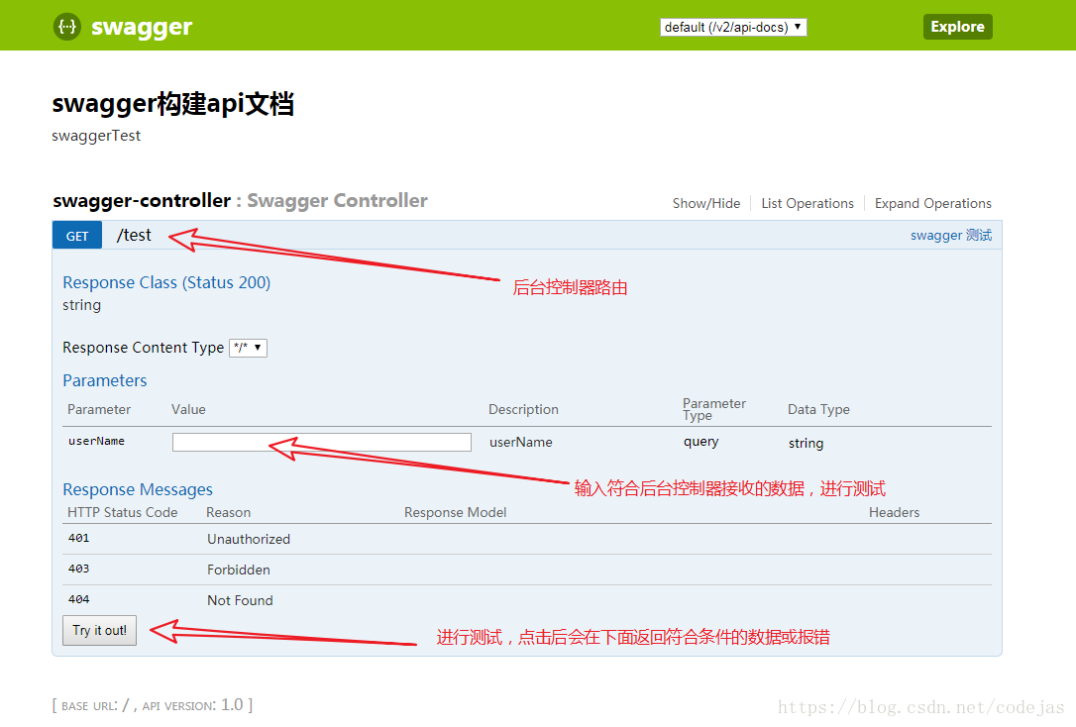Image resolution: width=1076 pixels, height=727 pixels.
Task: Click the 'swaggerTest' subtitle text
Action: click(x=96, y=136)
